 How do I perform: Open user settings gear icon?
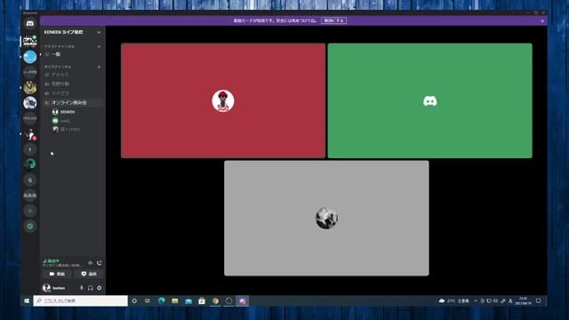click(99, 288)
